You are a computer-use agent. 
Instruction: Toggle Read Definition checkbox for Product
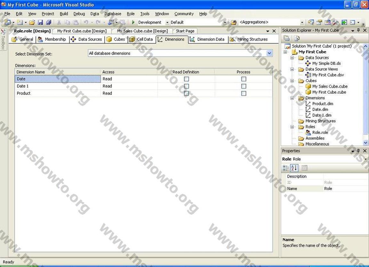pyautogui.click(x=186, y=93)
